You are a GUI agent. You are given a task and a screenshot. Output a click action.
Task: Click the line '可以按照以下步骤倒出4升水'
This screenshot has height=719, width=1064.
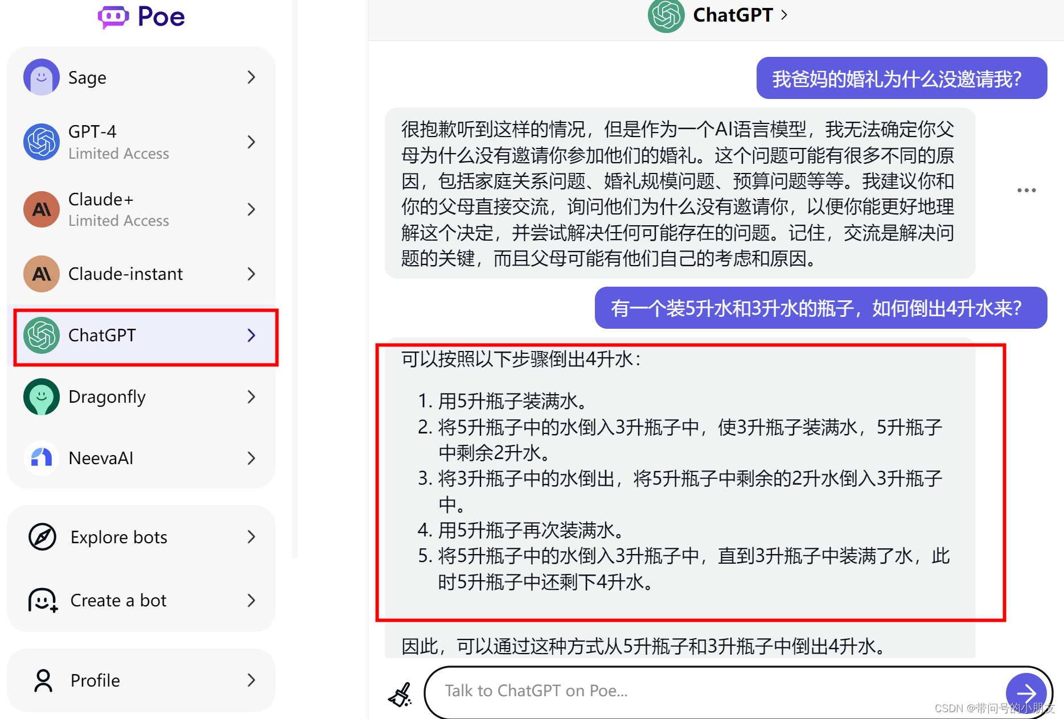521,359
